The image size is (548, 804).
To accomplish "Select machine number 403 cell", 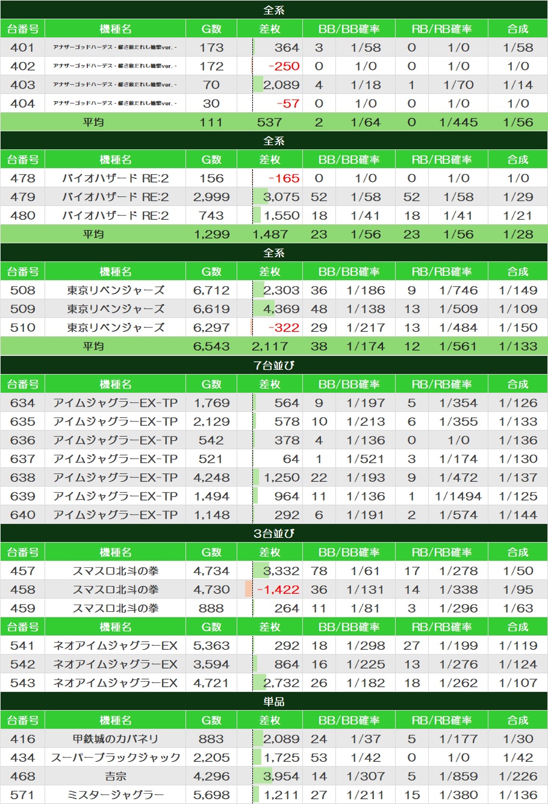I will (x=22, y=85).
